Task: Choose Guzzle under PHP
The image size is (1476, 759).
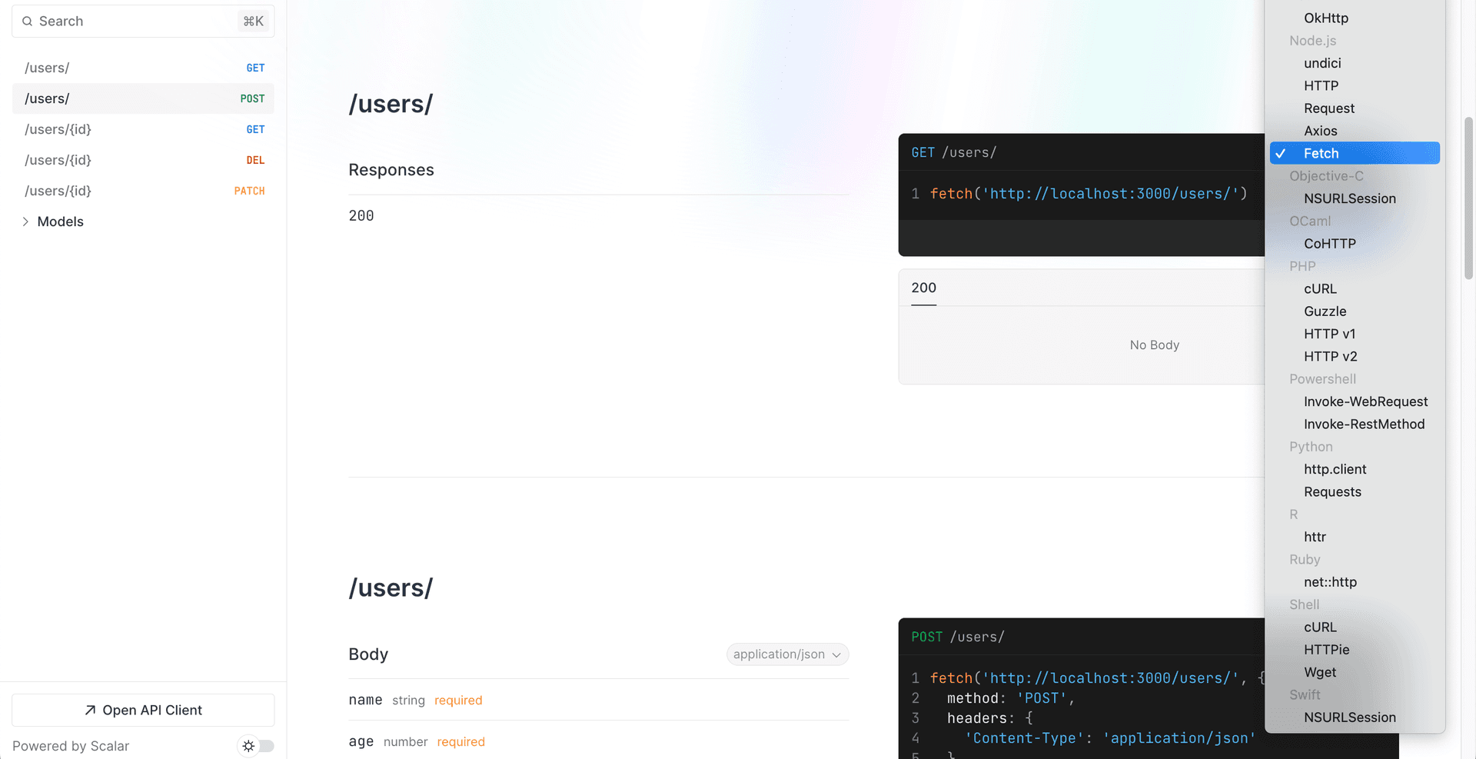Action: click(x=1325, y=311)
